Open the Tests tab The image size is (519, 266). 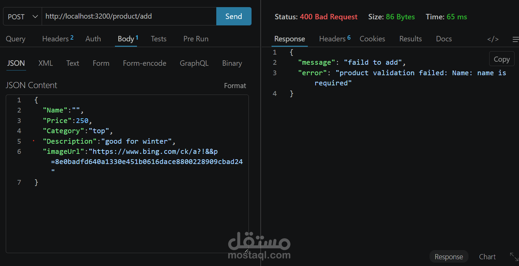pos(159,39)
